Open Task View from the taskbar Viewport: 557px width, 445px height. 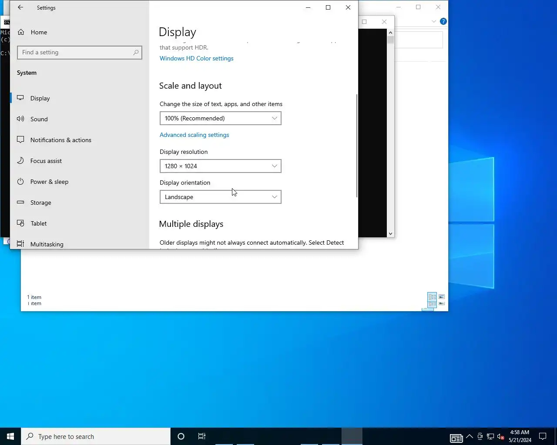202,436
